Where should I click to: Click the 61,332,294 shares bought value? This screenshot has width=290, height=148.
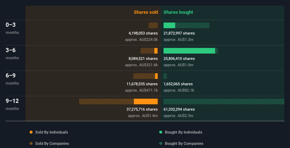(179, 109)
